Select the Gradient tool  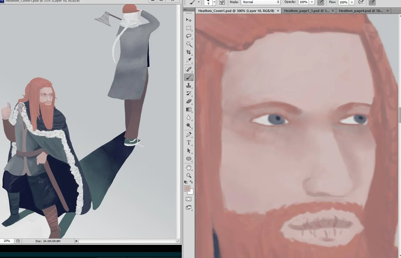point(189,110)
